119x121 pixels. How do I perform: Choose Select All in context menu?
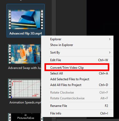(77, 73)
